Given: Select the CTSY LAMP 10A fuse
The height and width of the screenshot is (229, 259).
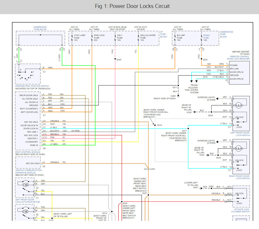Looking at the screenshot, I should (72, 37).
